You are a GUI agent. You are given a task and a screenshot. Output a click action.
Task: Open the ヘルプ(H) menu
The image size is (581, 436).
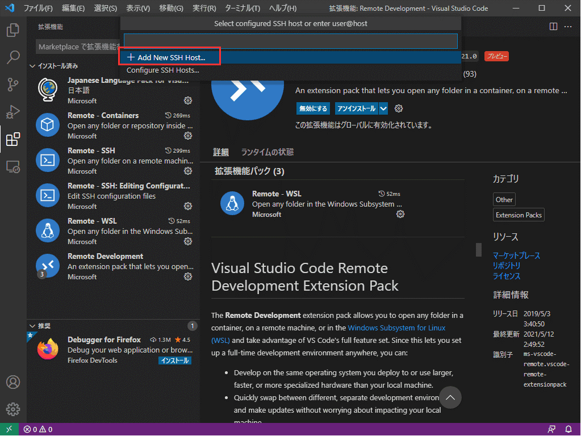tap(283, 8)
